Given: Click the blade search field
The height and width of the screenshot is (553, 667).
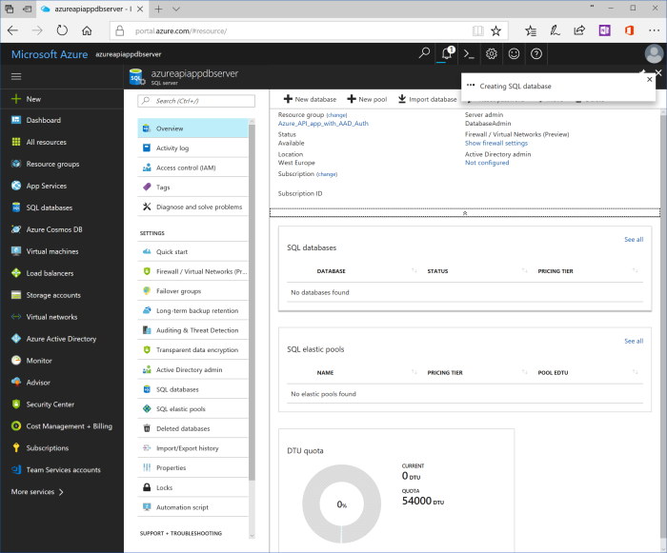Looking at the screenshot, I should [x=196, y=101].
